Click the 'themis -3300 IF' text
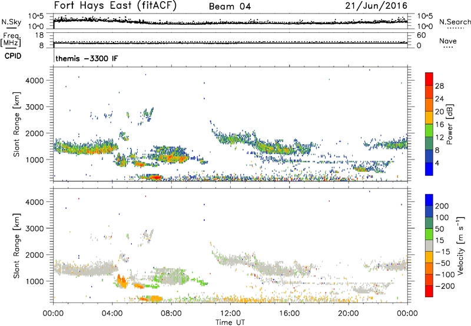 pyautogui.click(x=87, y=58)
